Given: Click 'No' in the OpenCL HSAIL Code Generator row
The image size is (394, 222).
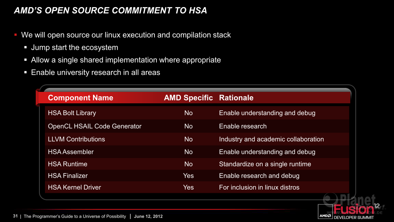Looking at the screenshot, I should (x=188, y=126).
